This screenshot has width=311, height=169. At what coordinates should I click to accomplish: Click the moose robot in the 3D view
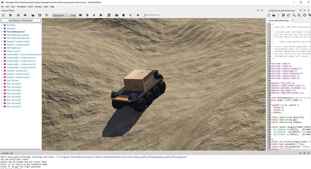click(138, 90)
